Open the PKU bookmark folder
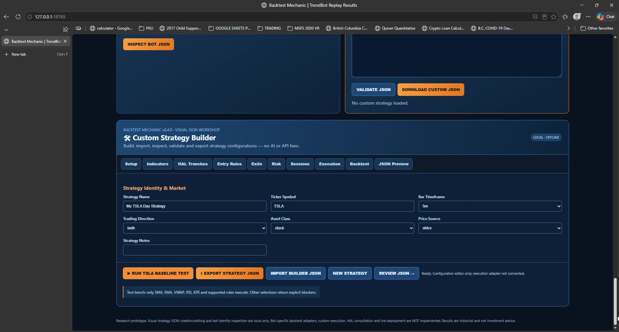Viewport: 619px width, 332px height. [x=146, y=28]
